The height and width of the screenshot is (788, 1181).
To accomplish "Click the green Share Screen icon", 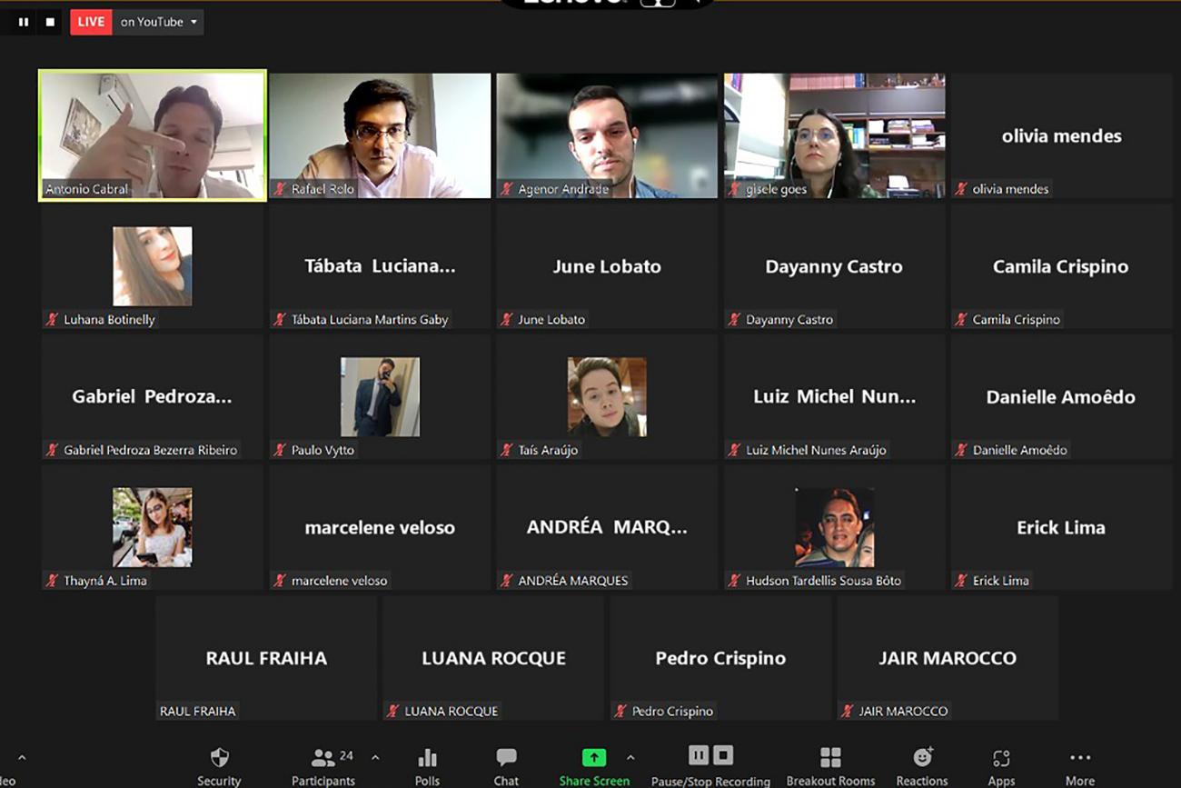I will coord(594,757).
